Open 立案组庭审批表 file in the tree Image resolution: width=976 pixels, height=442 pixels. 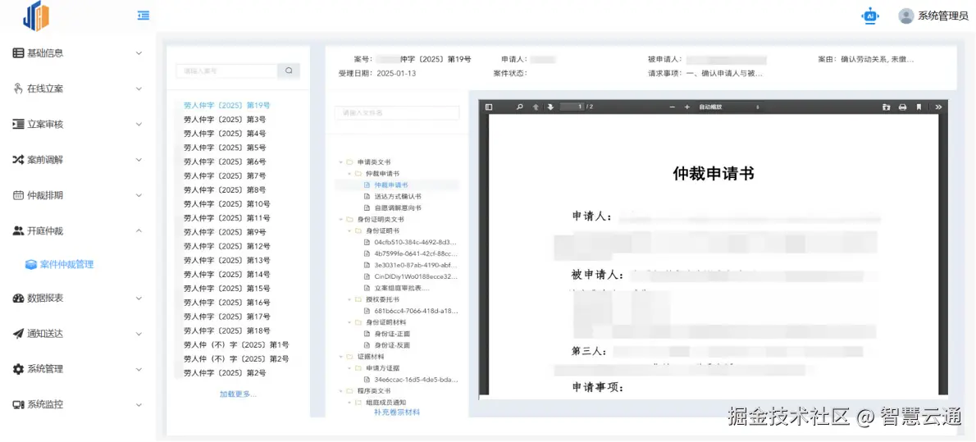pyautogui.click(x=402, y=288)
